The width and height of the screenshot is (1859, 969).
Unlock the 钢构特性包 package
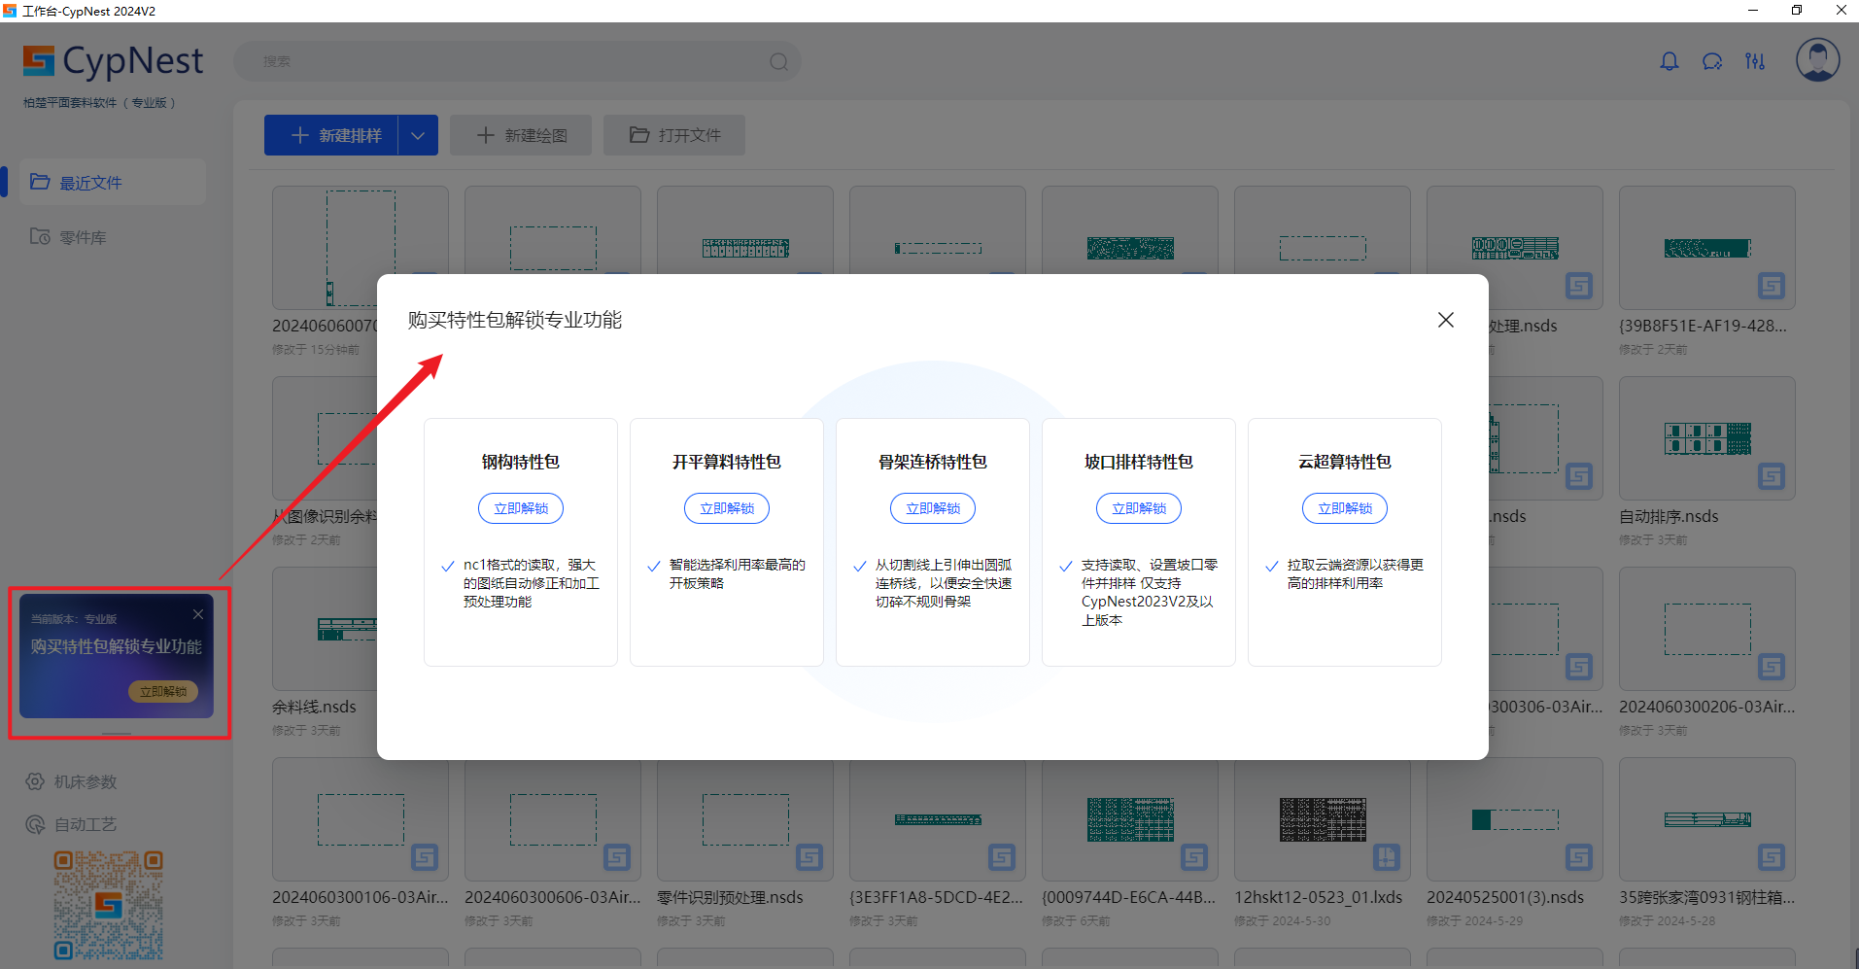521,508
